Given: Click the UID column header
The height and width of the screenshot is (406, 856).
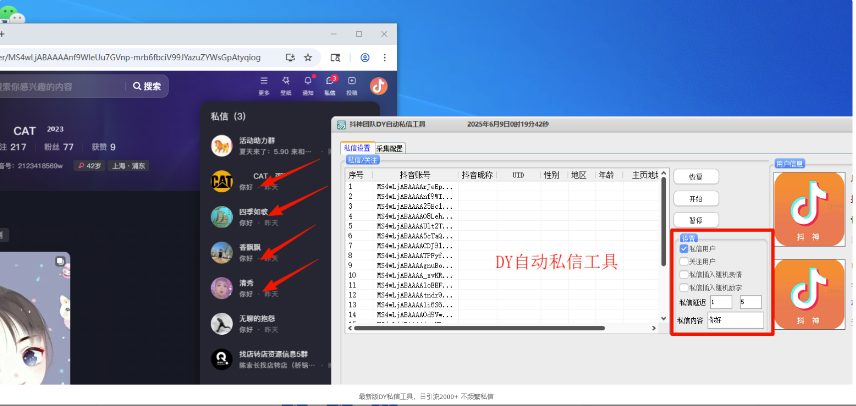Looking at the screenshot, I should [x=519, y=175].
